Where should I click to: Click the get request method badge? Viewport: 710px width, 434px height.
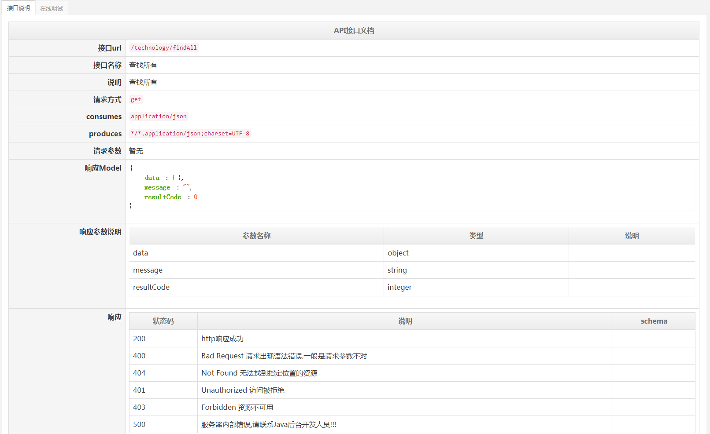[x=136, y=99]
